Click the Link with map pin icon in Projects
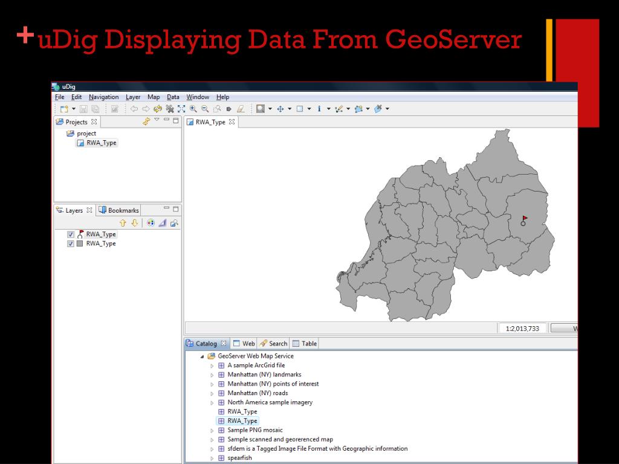This screenshot has height=464, width=619. [146, 121]
